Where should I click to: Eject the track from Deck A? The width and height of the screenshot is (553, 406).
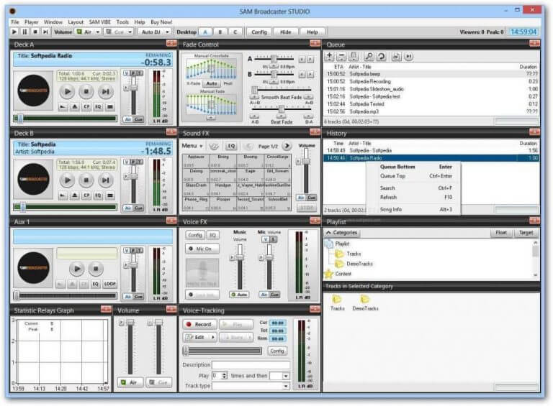pyautogui.click(x=74, y=106)
